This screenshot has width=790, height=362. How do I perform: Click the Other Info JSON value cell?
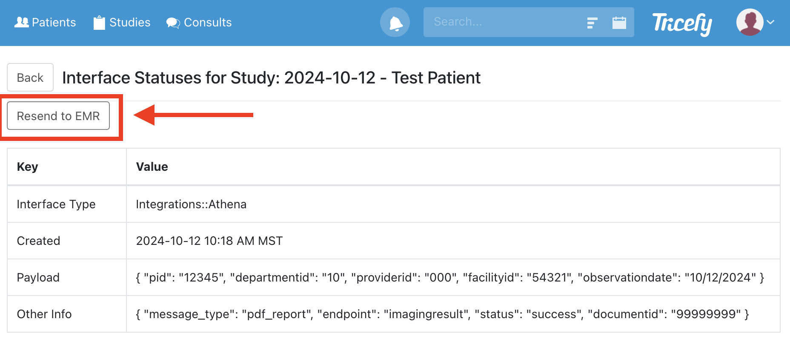(442, 314)
